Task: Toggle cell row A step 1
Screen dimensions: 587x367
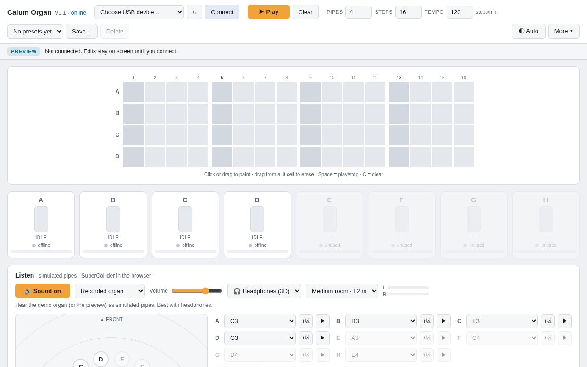Action: point(133,92)
